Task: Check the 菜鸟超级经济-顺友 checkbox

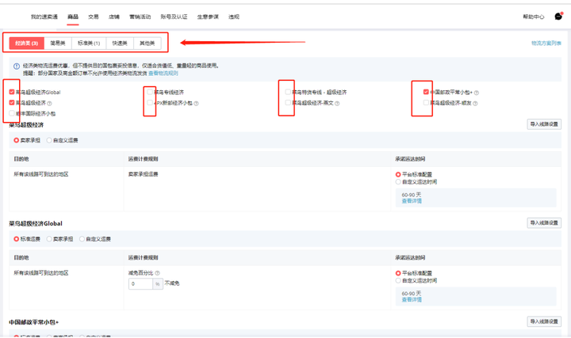Action: coord(426,102)
